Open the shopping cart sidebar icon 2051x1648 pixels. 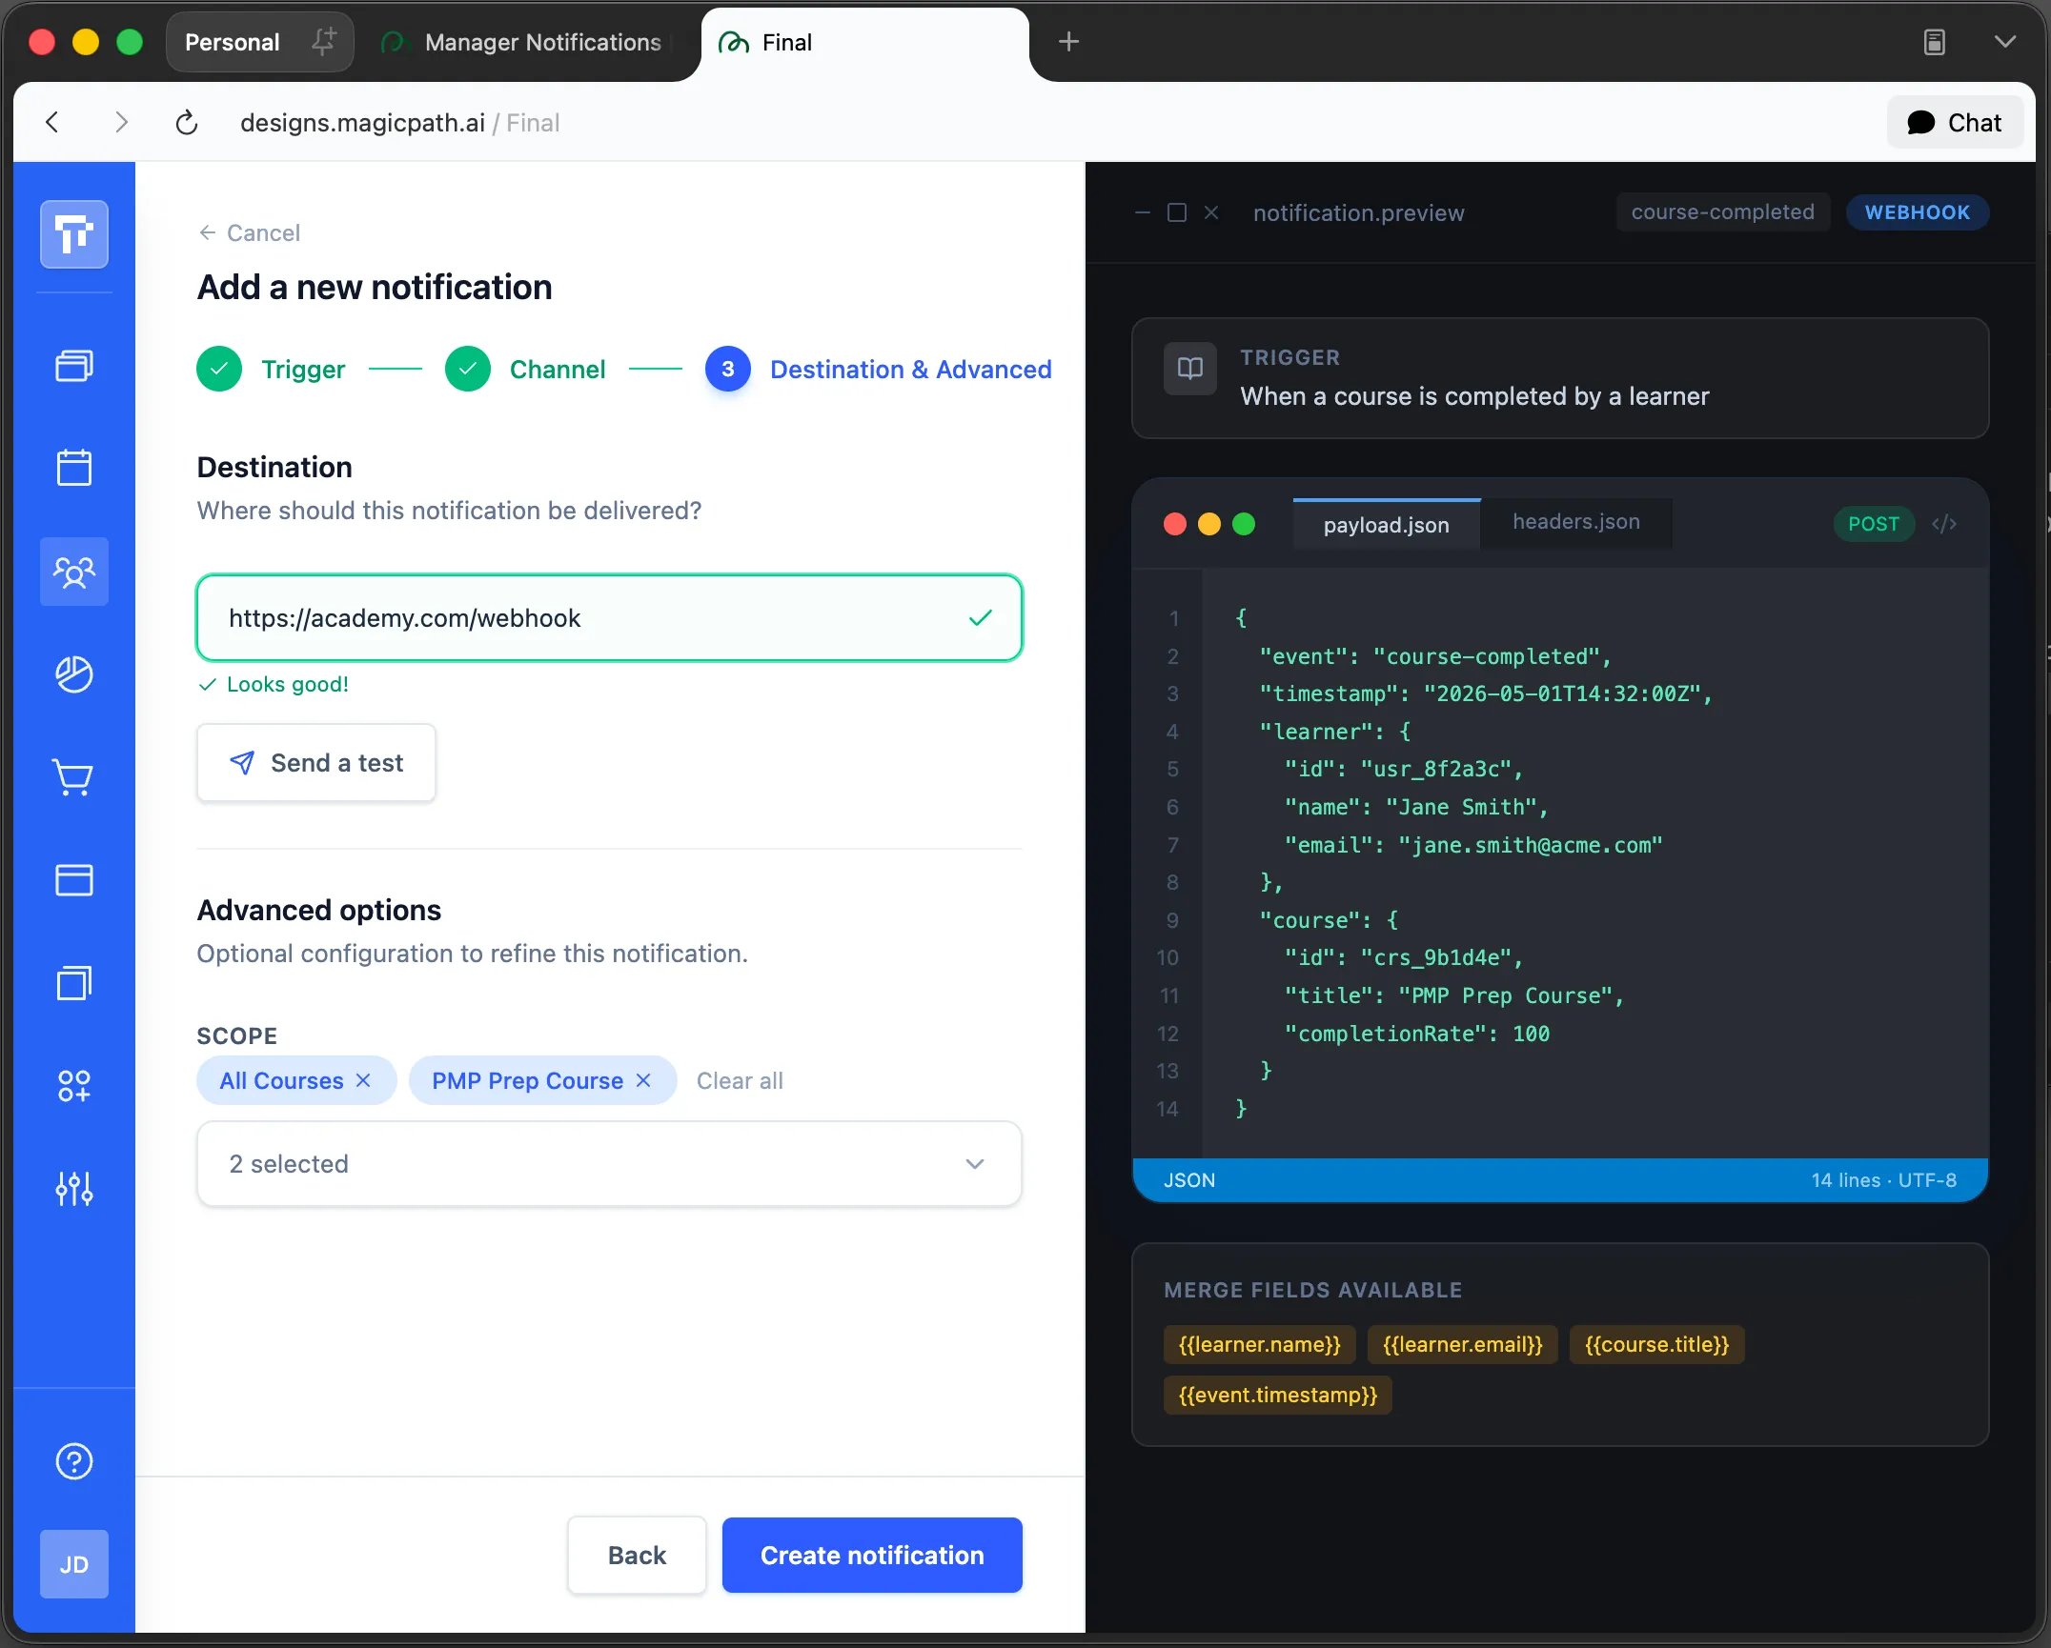click(x=74, y=777)
